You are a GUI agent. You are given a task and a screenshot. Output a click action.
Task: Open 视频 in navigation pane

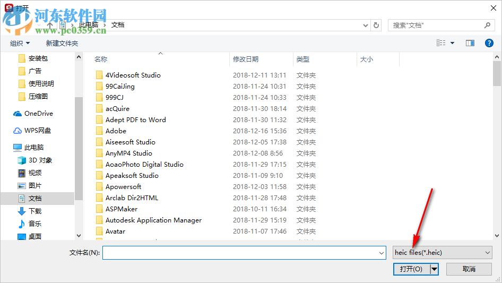click(30, 173)
